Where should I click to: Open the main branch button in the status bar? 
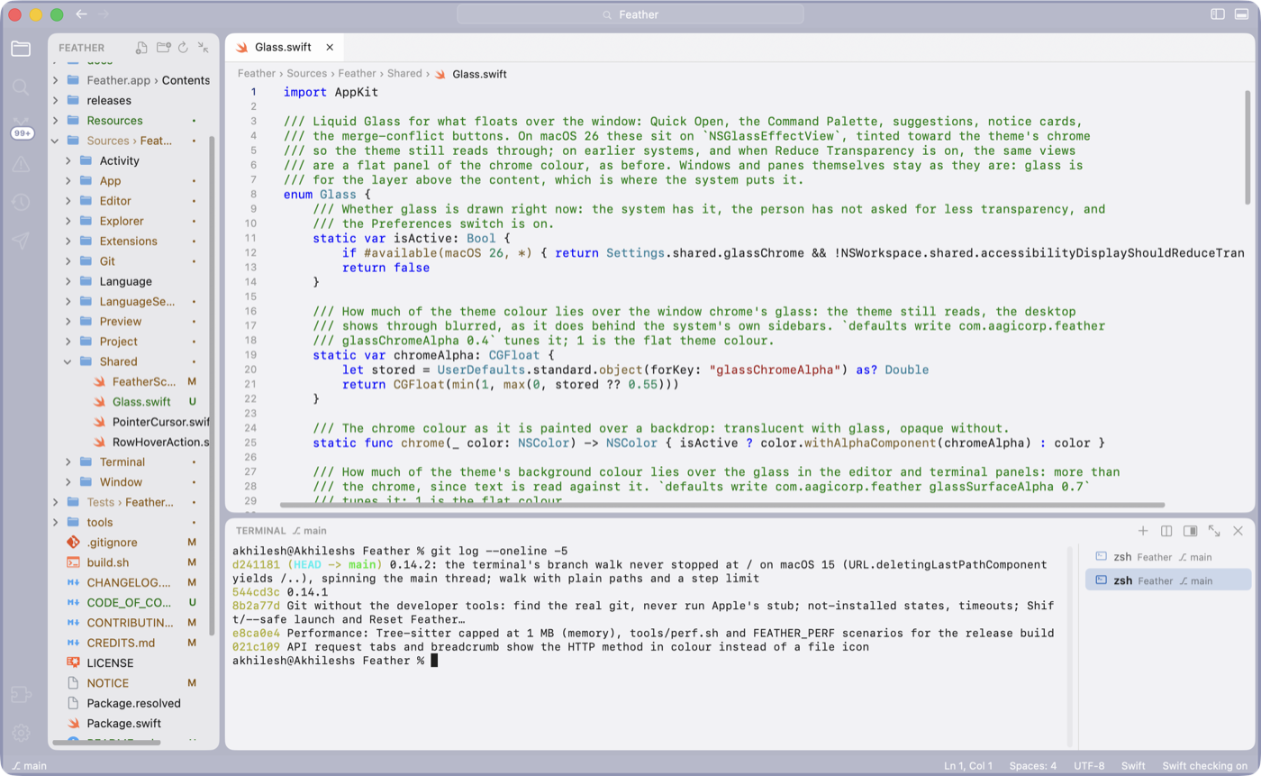click(x=30, y=765)
